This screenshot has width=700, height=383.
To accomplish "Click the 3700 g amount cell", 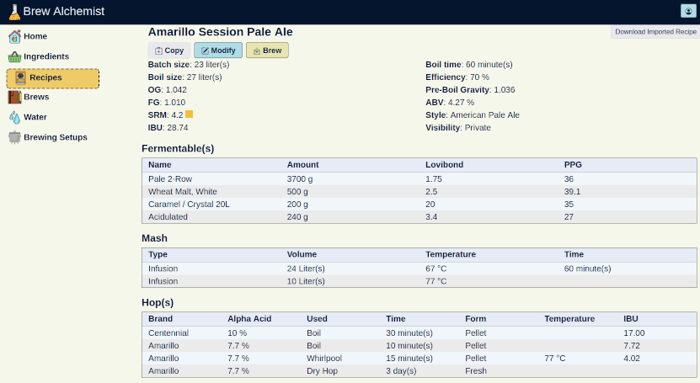I will [x=300, y=178].
